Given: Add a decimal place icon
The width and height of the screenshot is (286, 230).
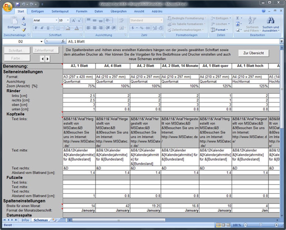Looking at the screenshot, I should click(x=155, y=28).
